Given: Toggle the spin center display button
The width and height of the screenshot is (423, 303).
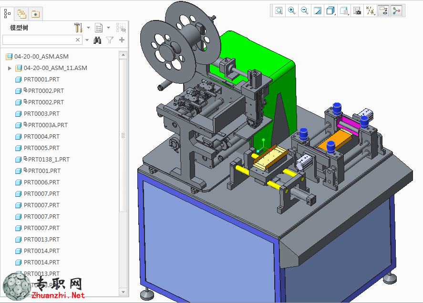Looking at the screenshot, I should click(x=396, y=11).
